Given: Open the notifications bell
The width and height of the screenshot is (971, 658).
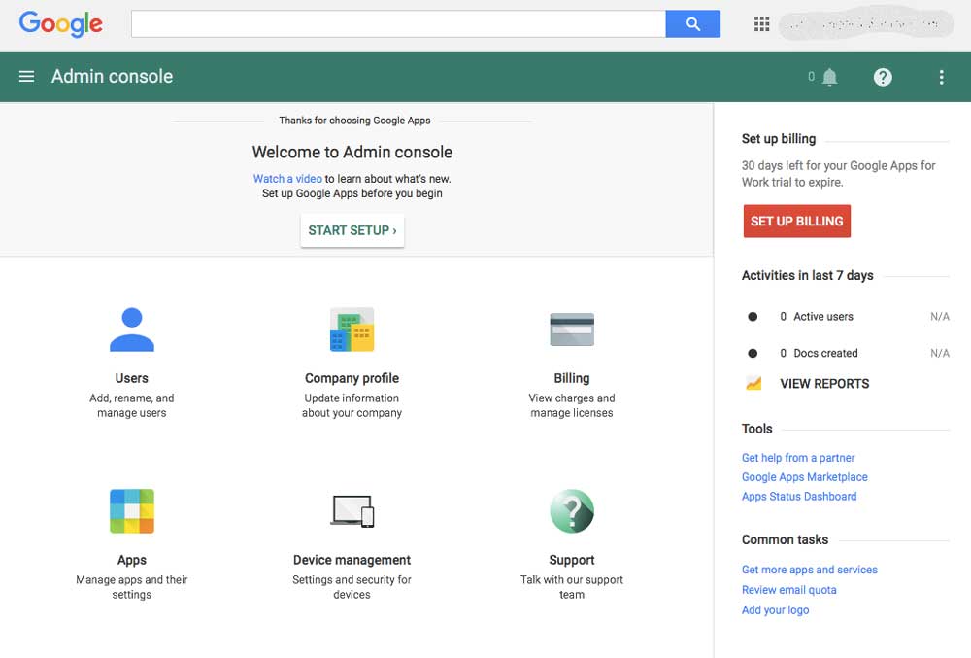Looking at the screenshot, I should click(830, 77).
